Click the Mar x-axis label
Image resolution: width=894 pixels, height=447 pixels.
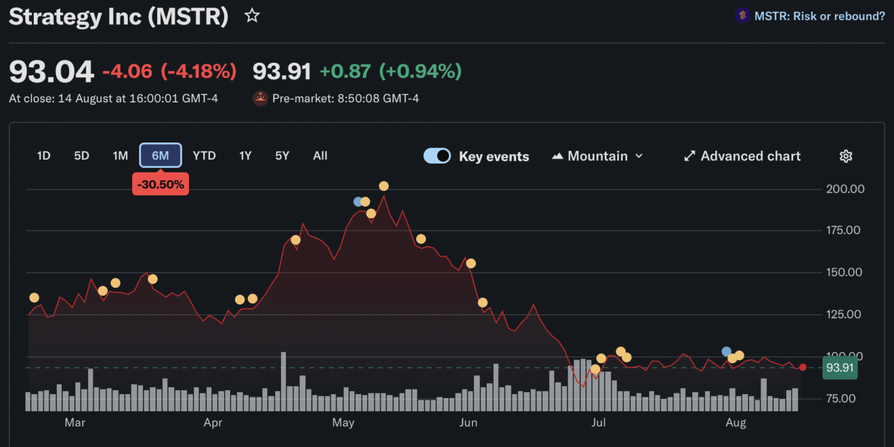pos(75,423)
